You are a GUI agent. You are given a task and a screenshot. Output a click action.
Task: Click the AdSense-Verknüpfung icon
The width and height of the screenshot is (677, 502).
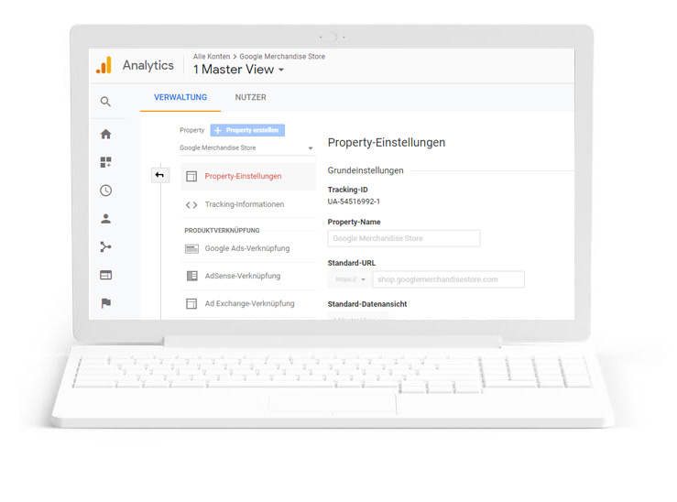pos(191,276)
